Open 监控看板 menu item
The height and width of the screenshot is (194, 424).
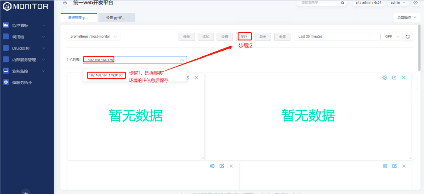pos(27,25)
